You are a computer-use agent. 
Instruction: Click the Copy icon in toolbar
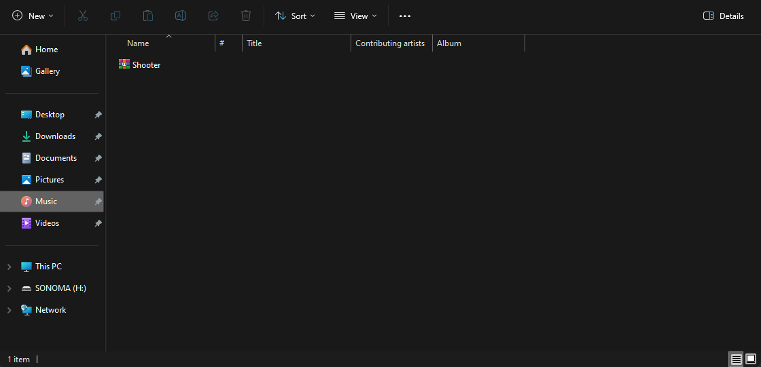coord(116,16)
